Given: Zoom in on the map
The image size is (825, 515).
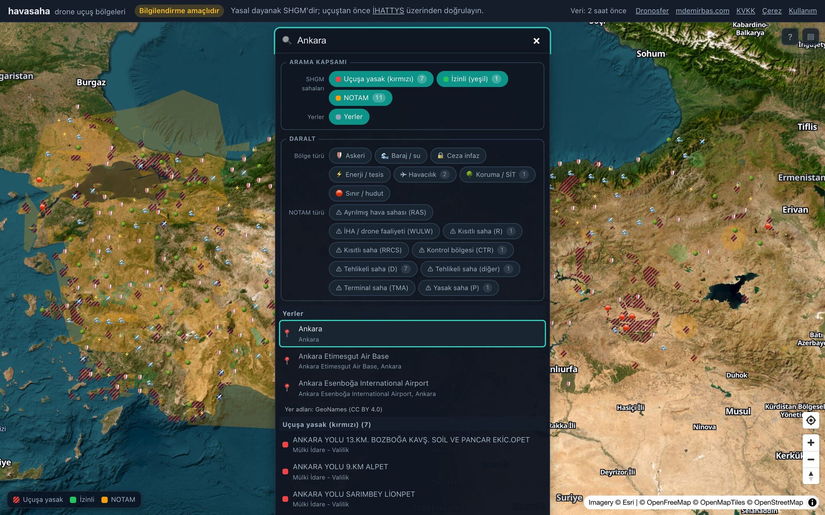Looking at the screenshot, I should pos(811,443).
